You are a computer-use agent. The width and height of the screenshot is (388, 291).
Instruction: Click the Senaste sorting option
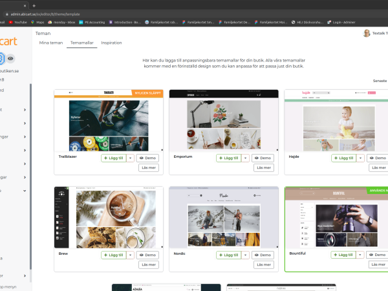(x=380, y=81)
